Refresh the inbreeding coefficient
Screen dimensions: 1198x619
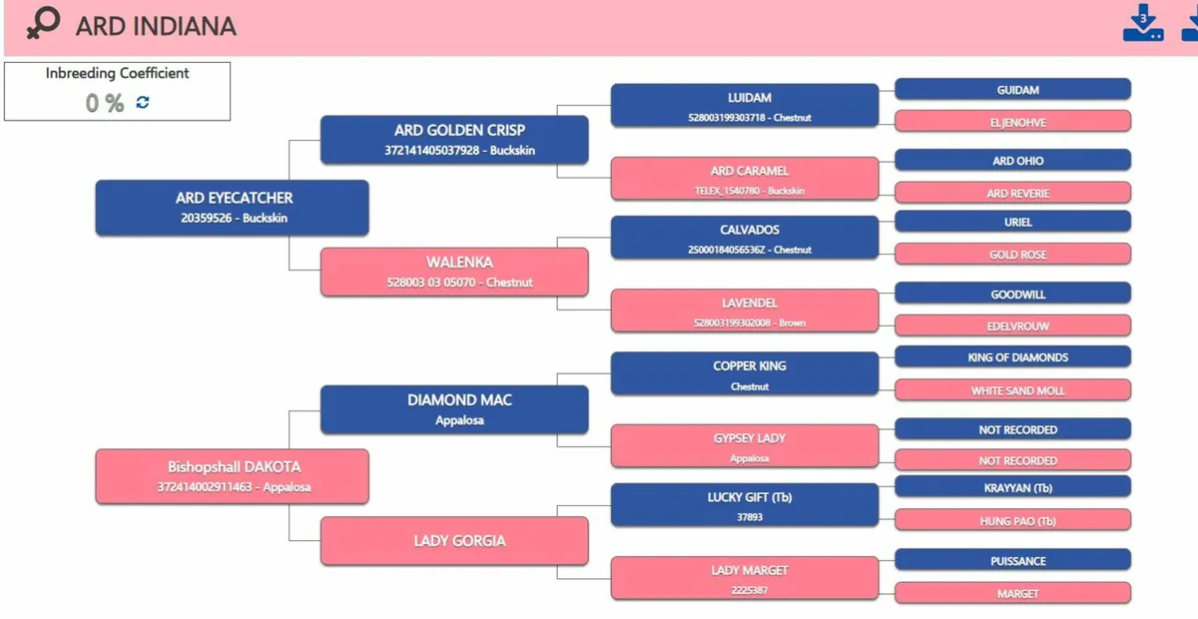tap(143, 102)
